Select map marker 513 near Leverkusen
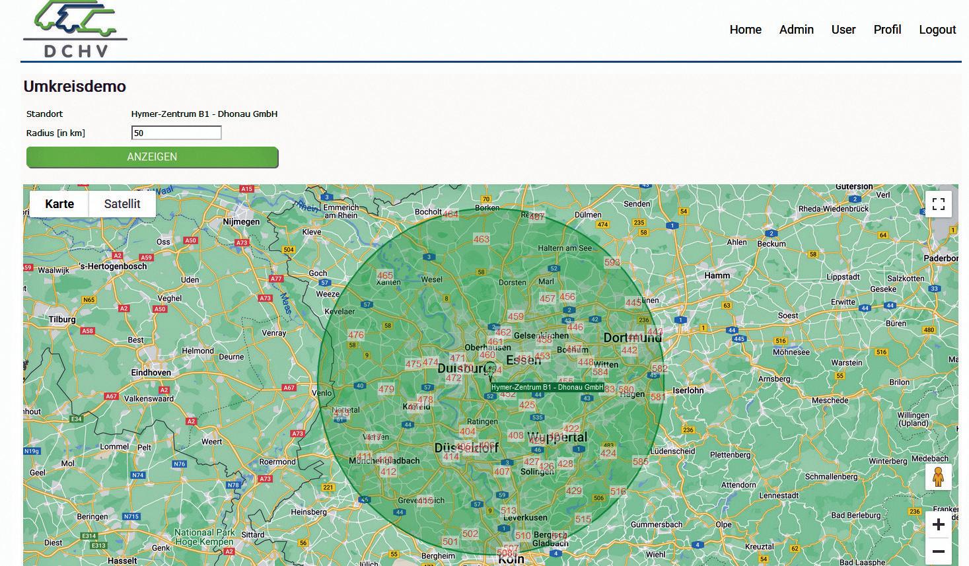 pos(509,511)
